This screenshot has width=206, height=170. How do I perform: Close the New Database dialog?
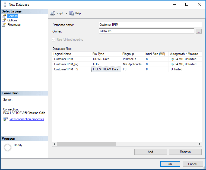tap(199, 4)
